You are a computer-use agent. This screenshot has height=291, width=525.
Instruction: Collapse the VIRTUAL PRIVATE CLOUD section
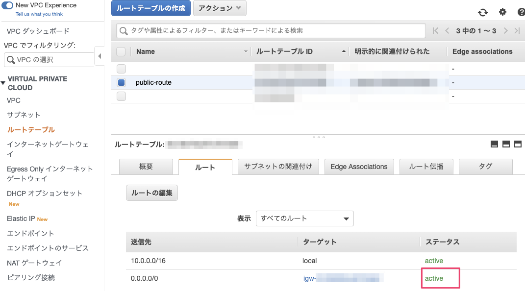(x=3, y=81)
